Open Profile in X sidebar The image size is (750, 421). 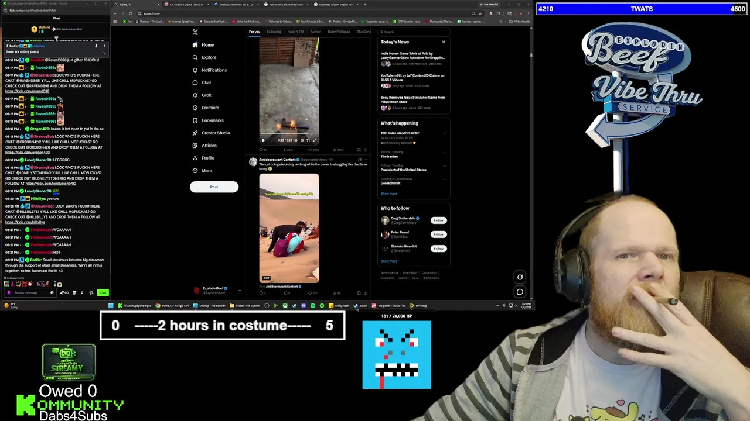tap(203, 158)
